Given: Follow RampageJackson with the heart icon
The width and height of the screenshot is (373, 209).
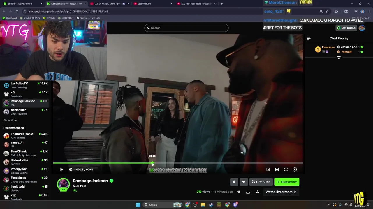Looking at the screenshot, I should pos(244,182).
